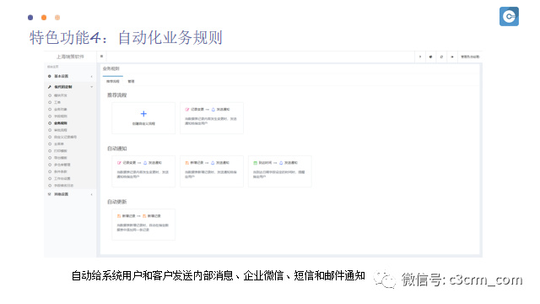
Task: Click the round dot icon next to help
Action: [x=430, y=57]
